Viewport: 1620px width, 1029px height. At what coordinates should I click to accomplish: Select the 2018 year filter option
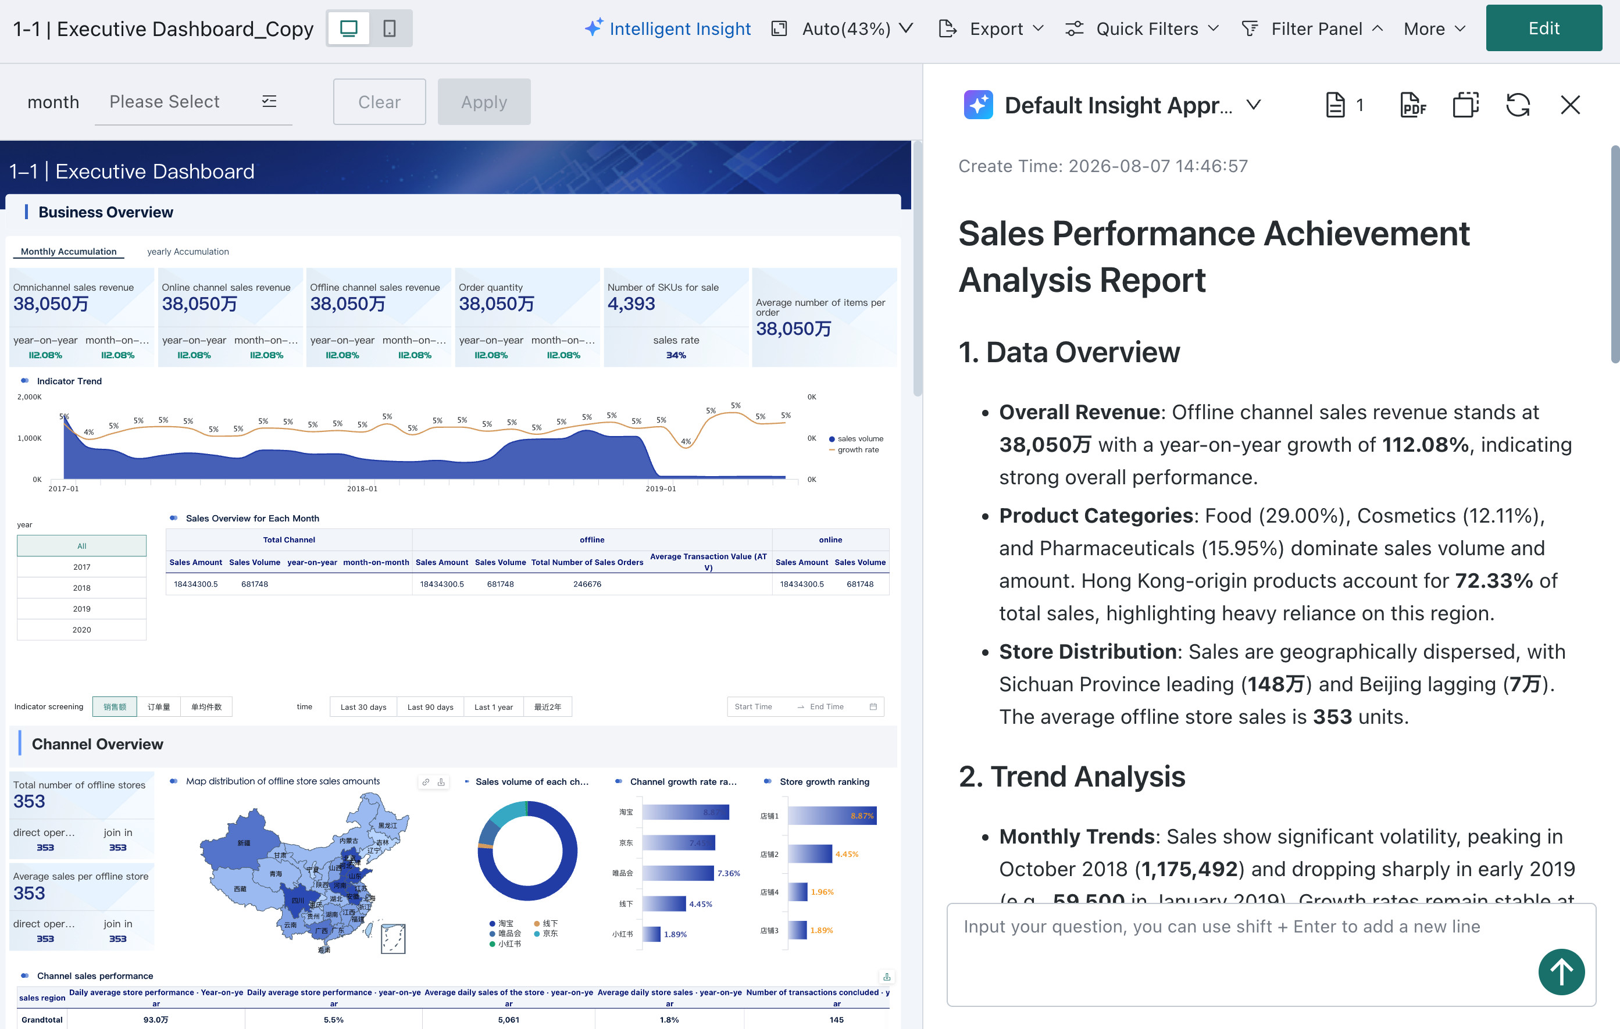(81, 587)
